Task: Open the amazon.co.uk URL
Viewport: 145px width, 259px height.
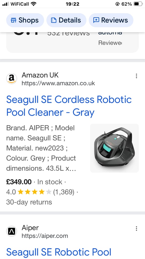Action: pyautogui.click(x=58, y=83)
